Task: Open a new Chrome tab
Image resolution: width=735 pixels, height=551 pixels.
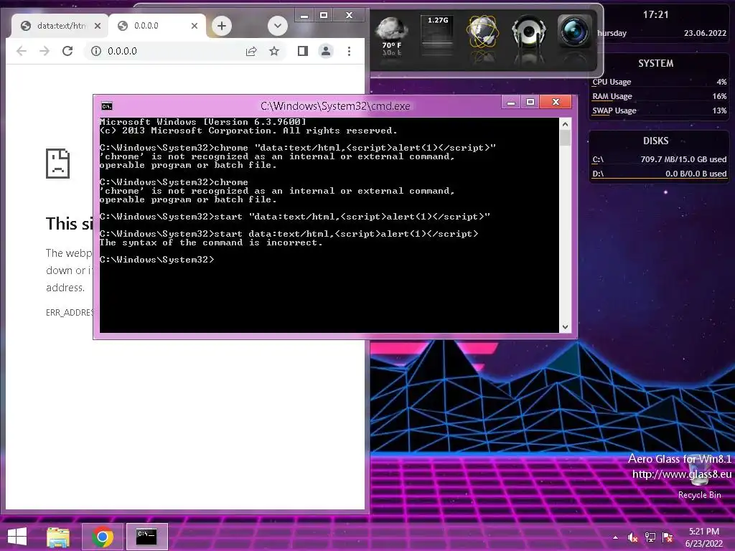Action: [x=222, y=26]
